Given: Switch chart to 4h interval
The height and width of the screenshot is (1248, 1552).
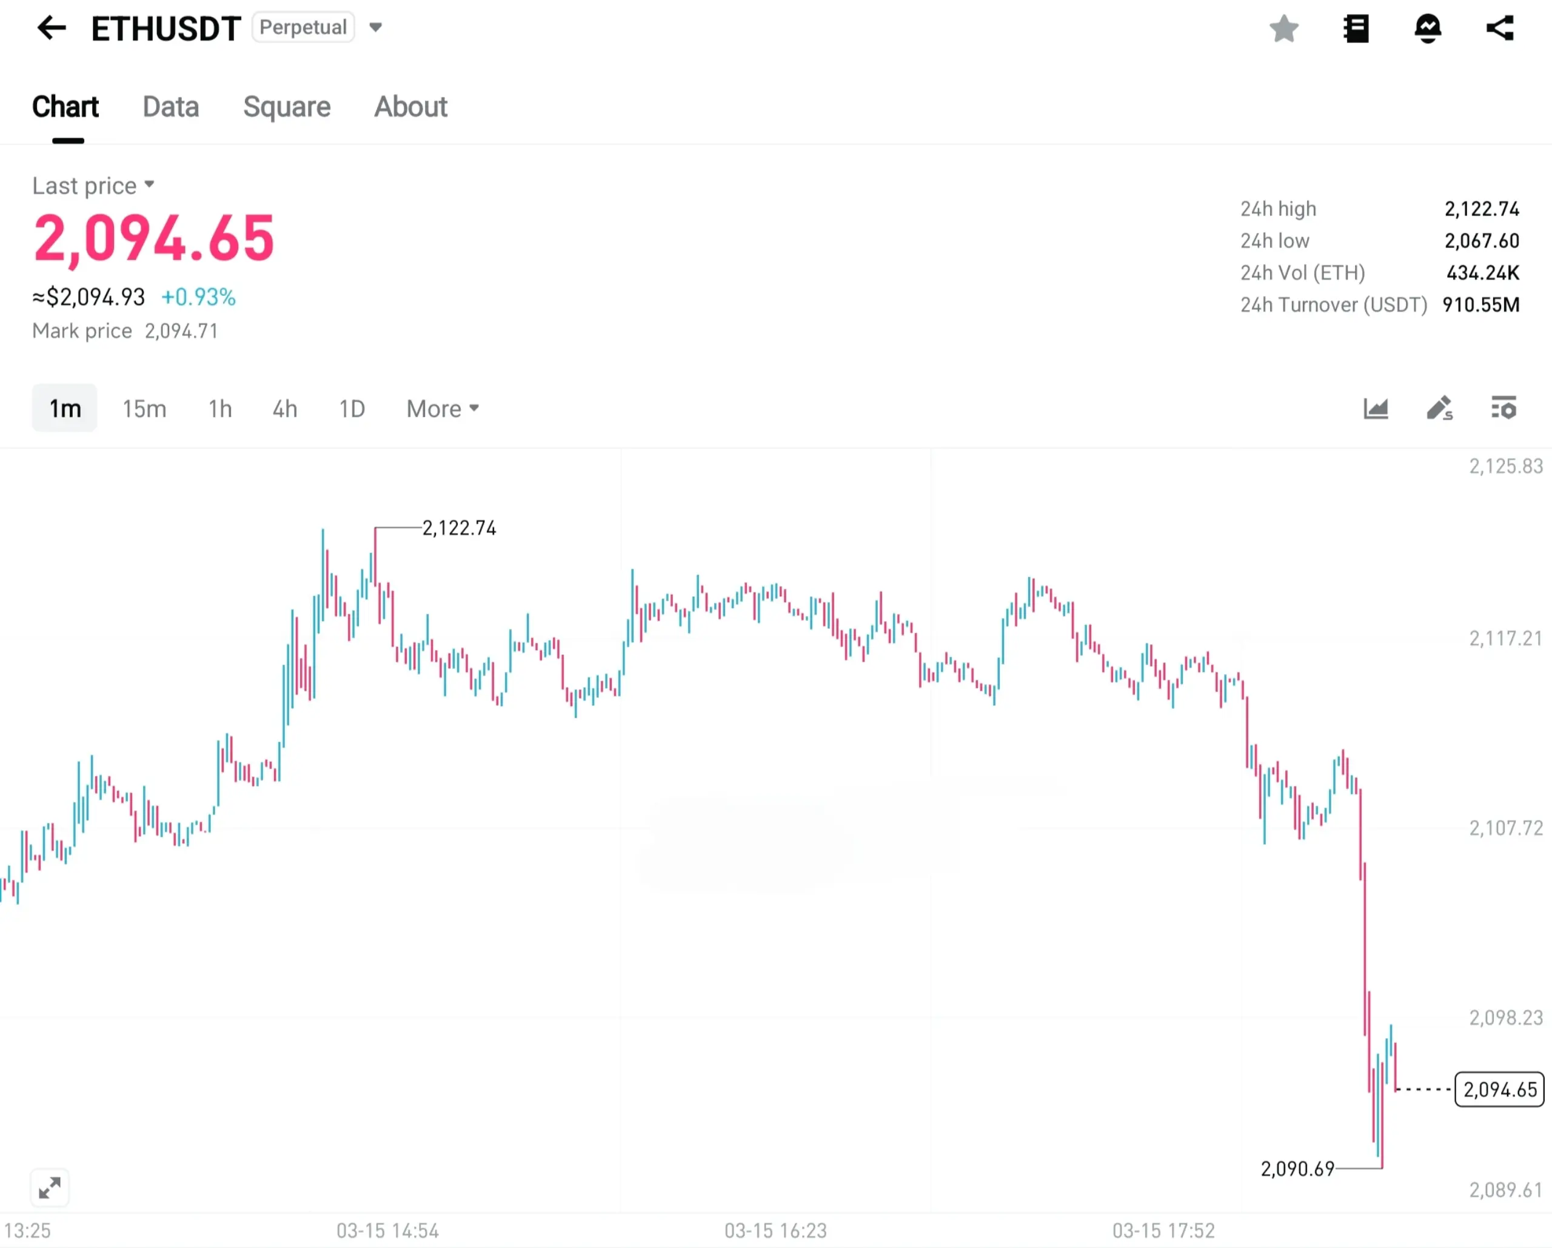Looking at the screenshot, I should (285, 409).
